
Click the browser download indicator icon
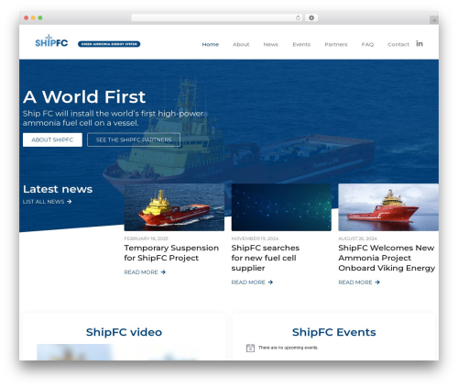[x=311, y=17]
